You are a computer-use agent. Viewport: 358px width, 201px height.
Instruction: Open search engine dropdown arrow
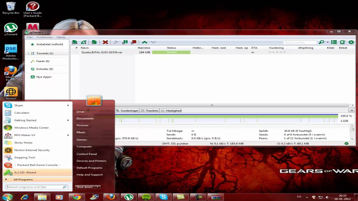click(x=328, y=42)
